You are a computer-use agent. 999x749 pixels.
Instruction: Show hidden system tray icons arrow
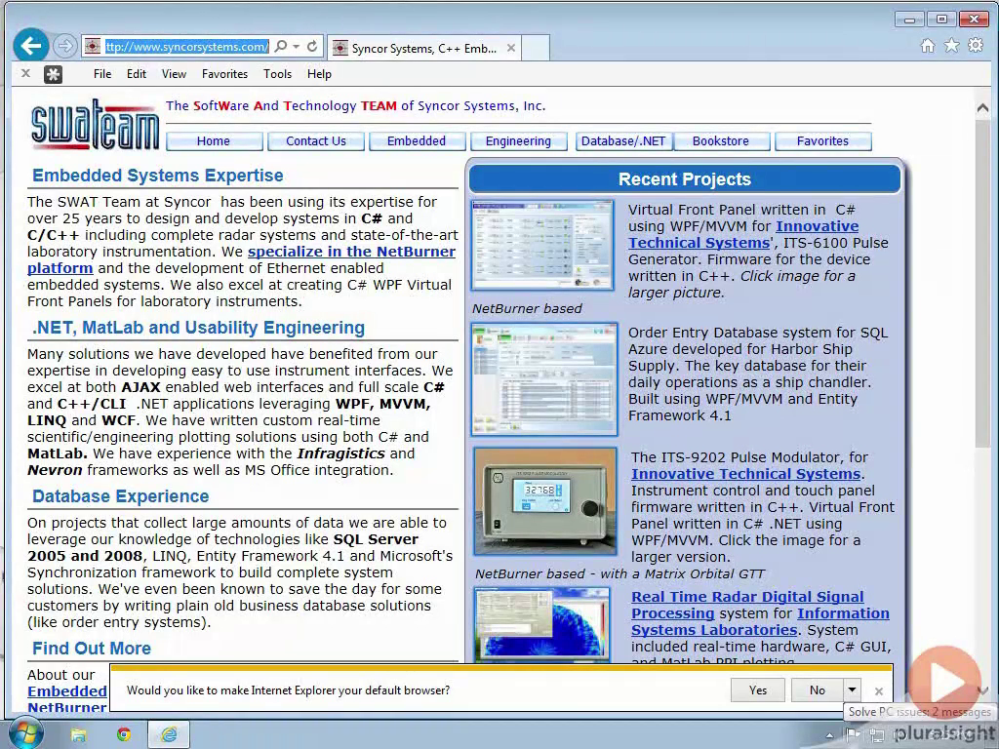point(829,735)
